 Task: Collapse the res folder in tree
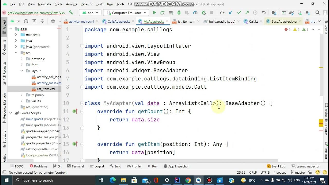point(16,53)
